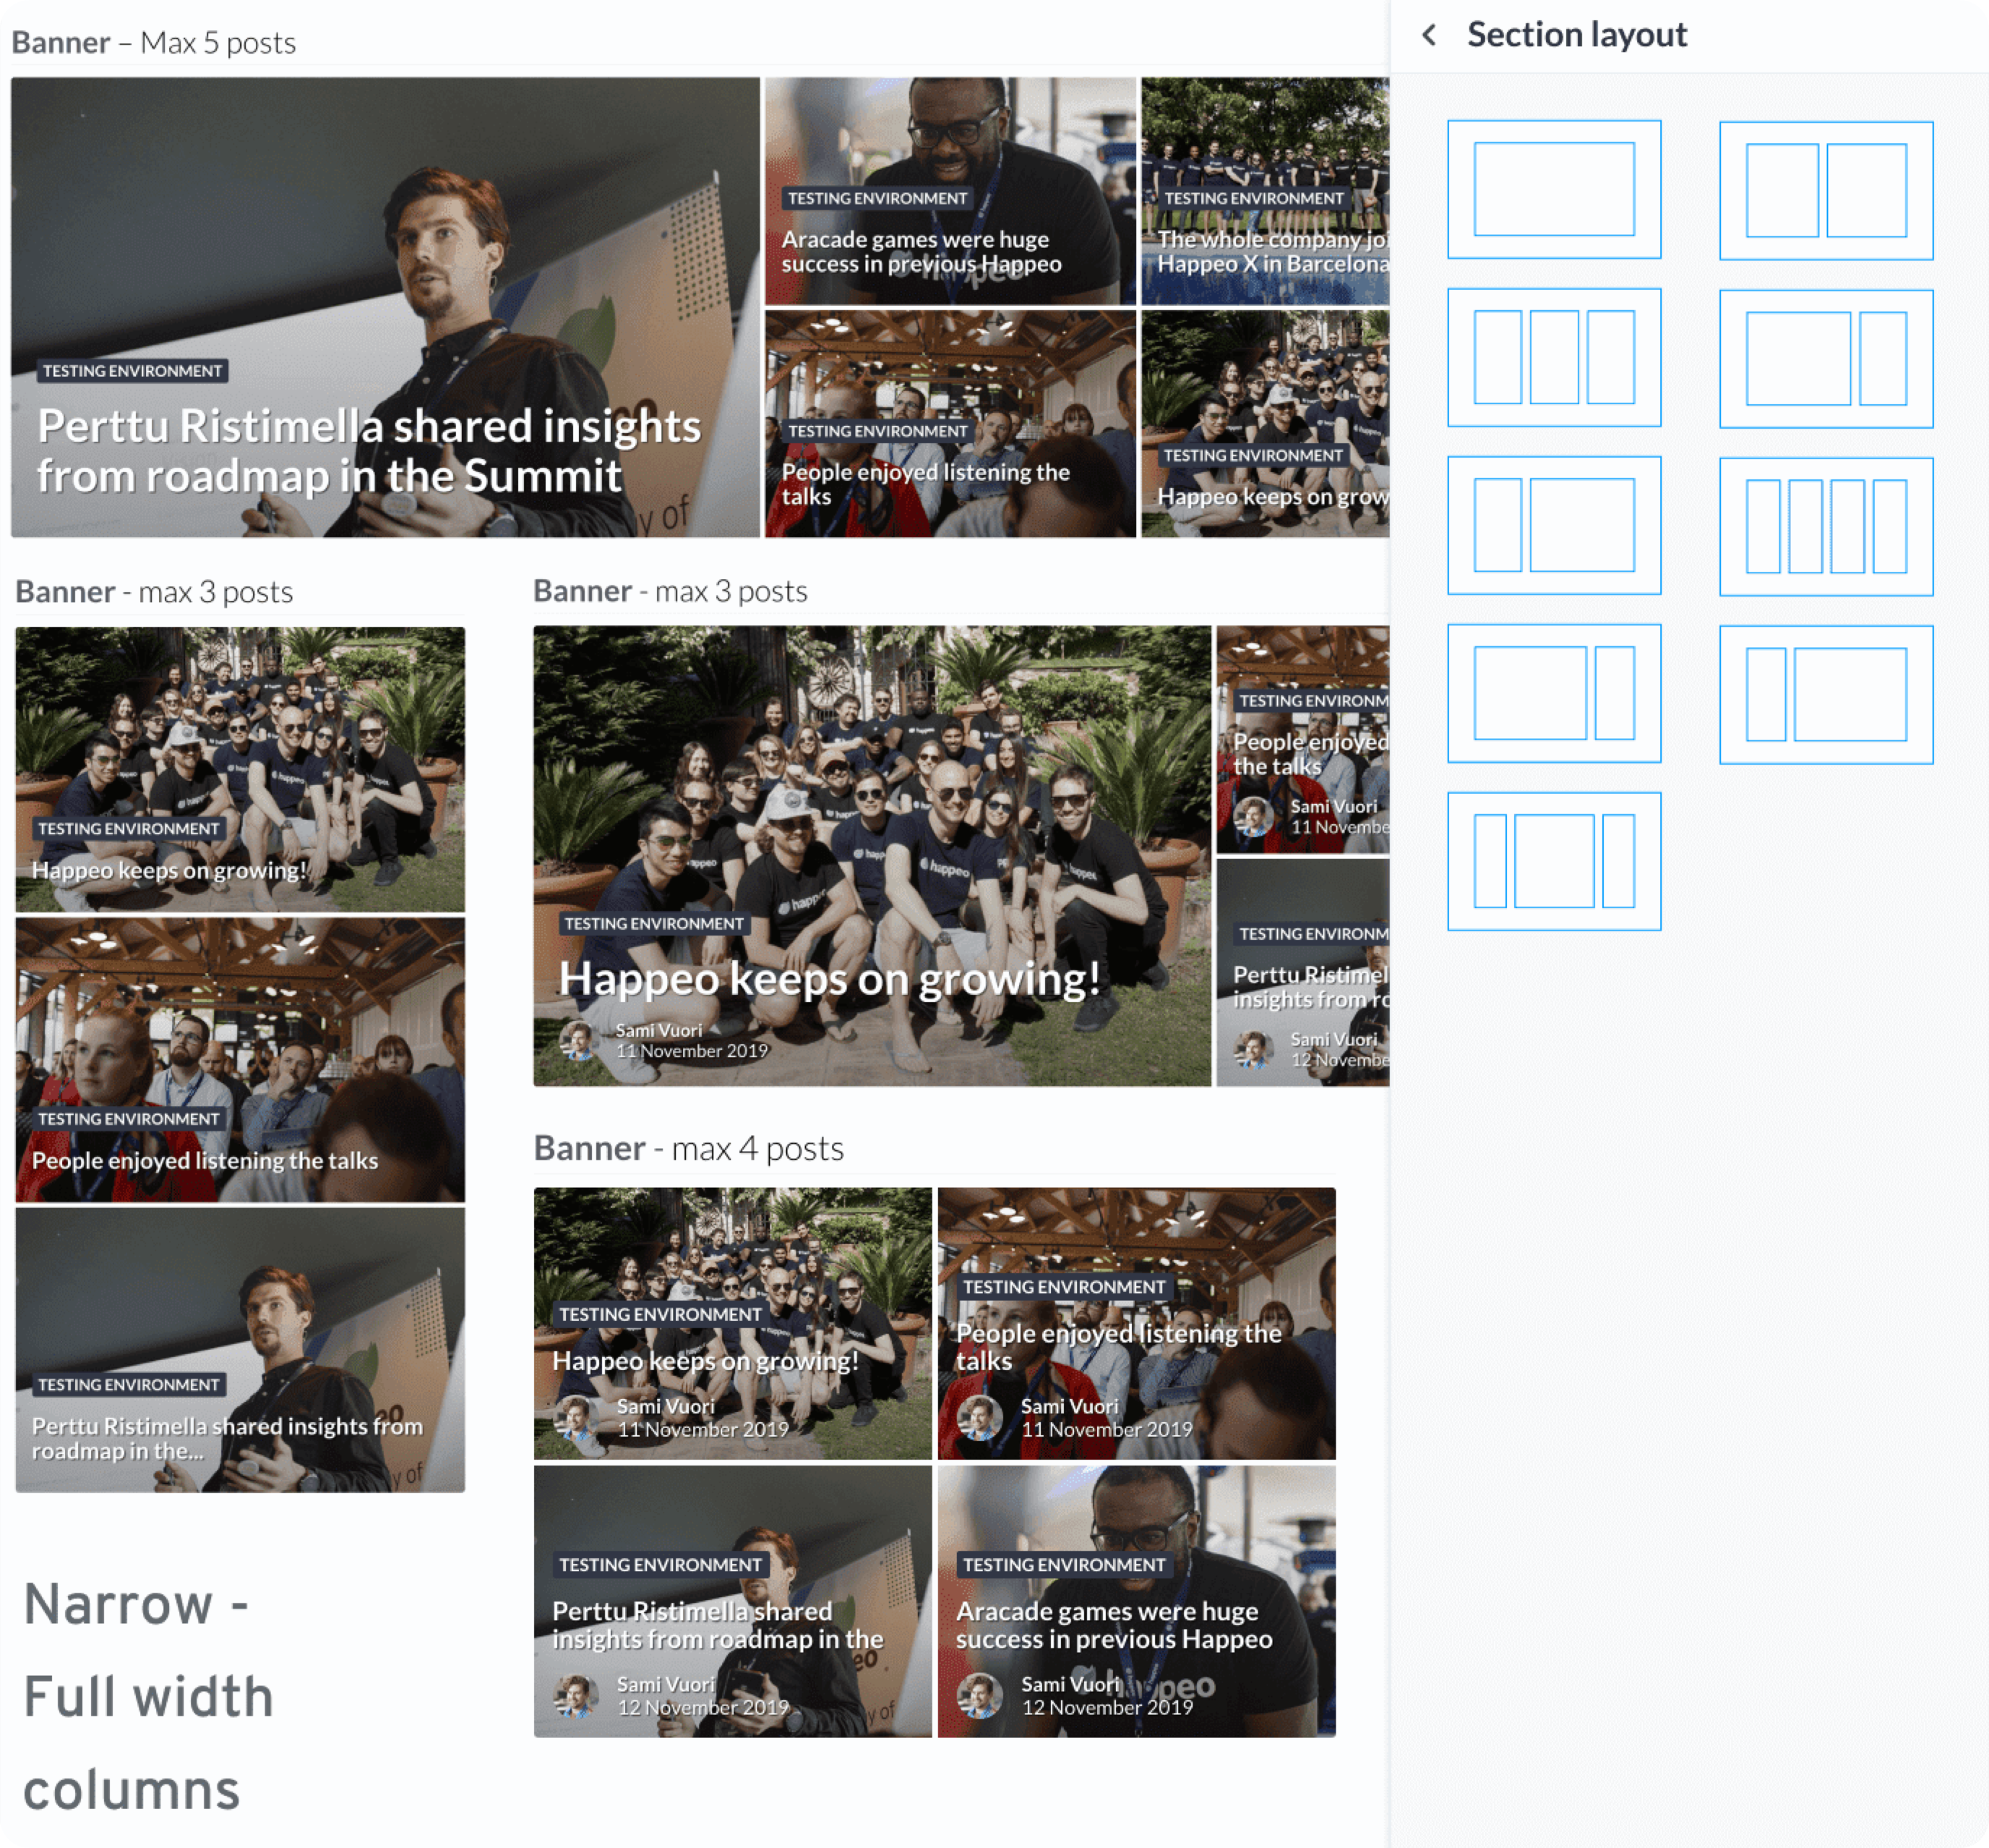
Task: Go back from Section layout panel
Action: click(x=1430, y=36)
